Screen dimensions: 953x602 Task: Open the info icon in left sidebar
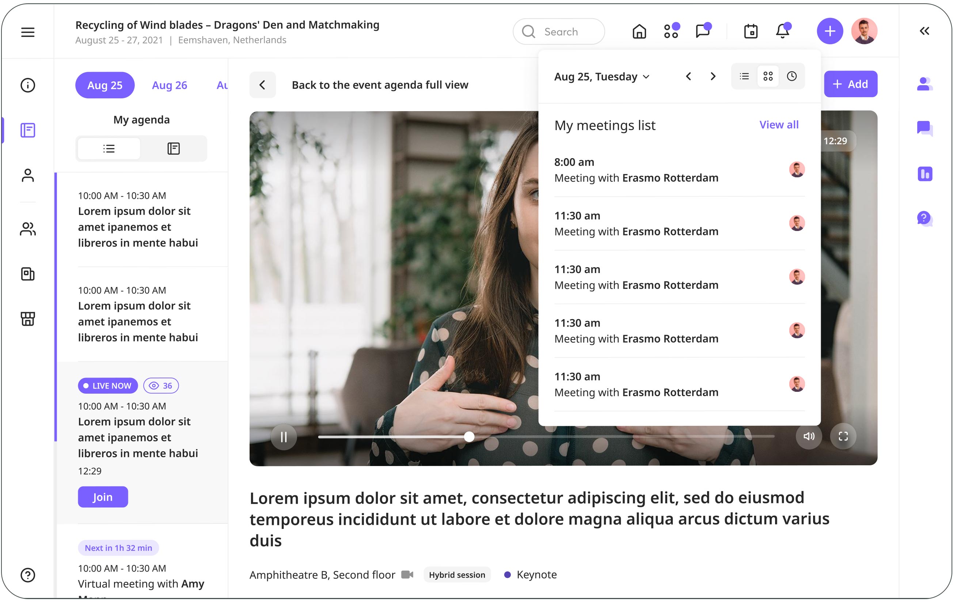click(28, 85)
